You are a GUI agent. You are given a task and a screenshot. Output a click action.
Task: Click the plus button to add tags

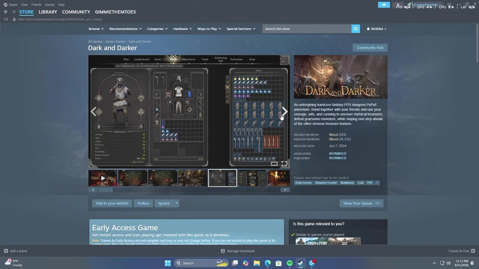tap(377, 183)
